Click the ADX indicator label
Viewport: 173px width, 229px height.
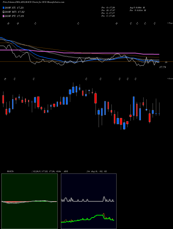[x=66, y=171]
